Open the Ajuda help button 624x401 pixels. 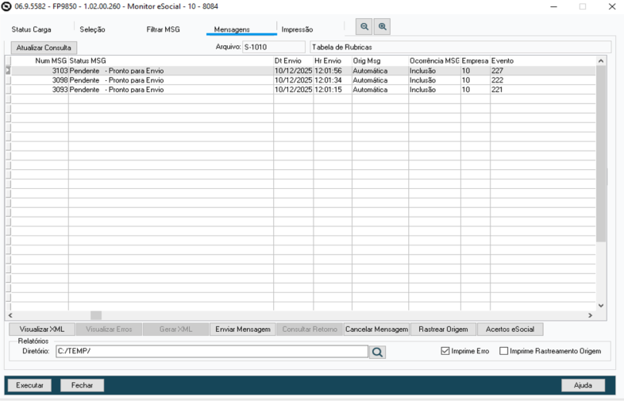coord(583,385)
